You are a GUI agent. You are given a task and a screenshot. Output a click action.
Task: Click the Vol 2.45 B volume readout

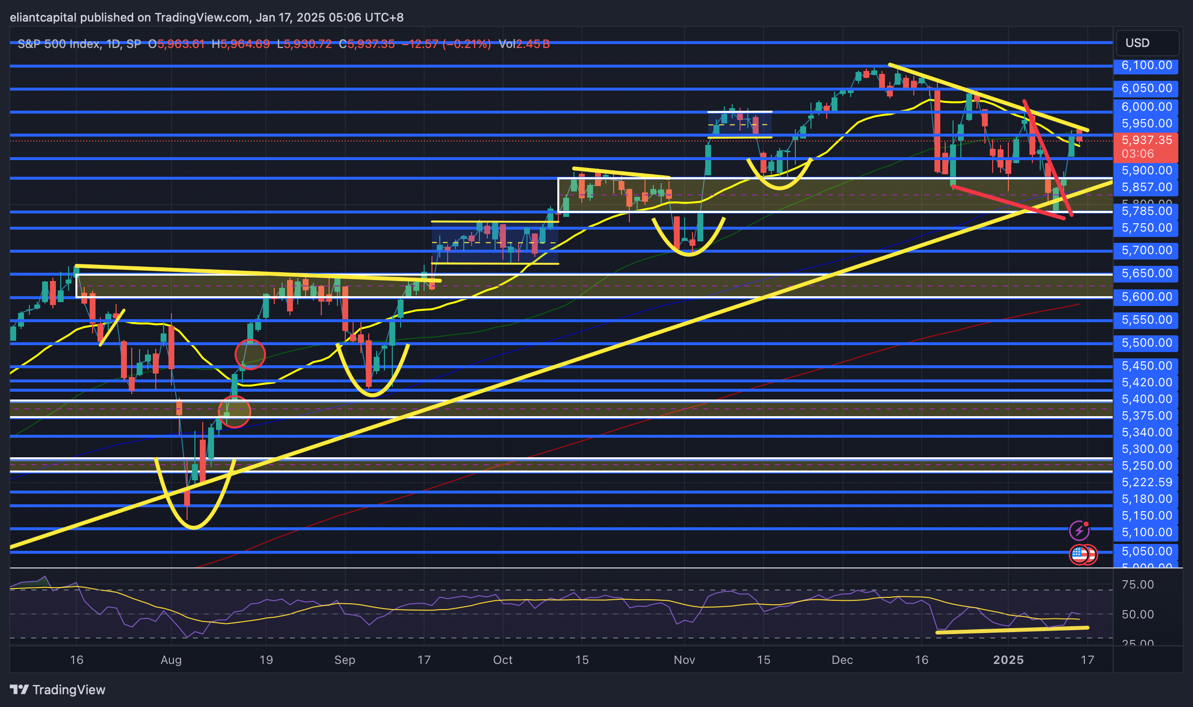click(x=524, y=44)
